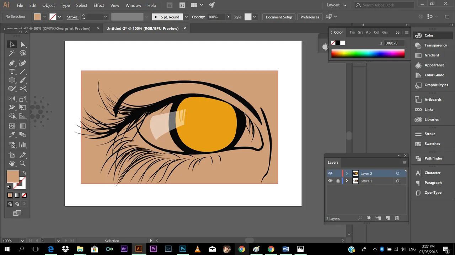455x255 pixels.
Task: Switch to supergoat.ai document tab
Action: 47,28
